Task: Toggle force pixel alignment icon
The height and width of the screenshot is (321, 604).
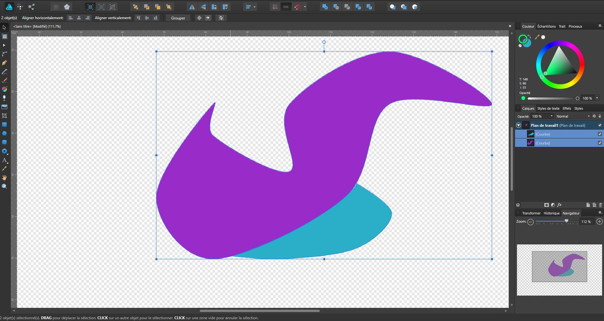Action: 275,7
